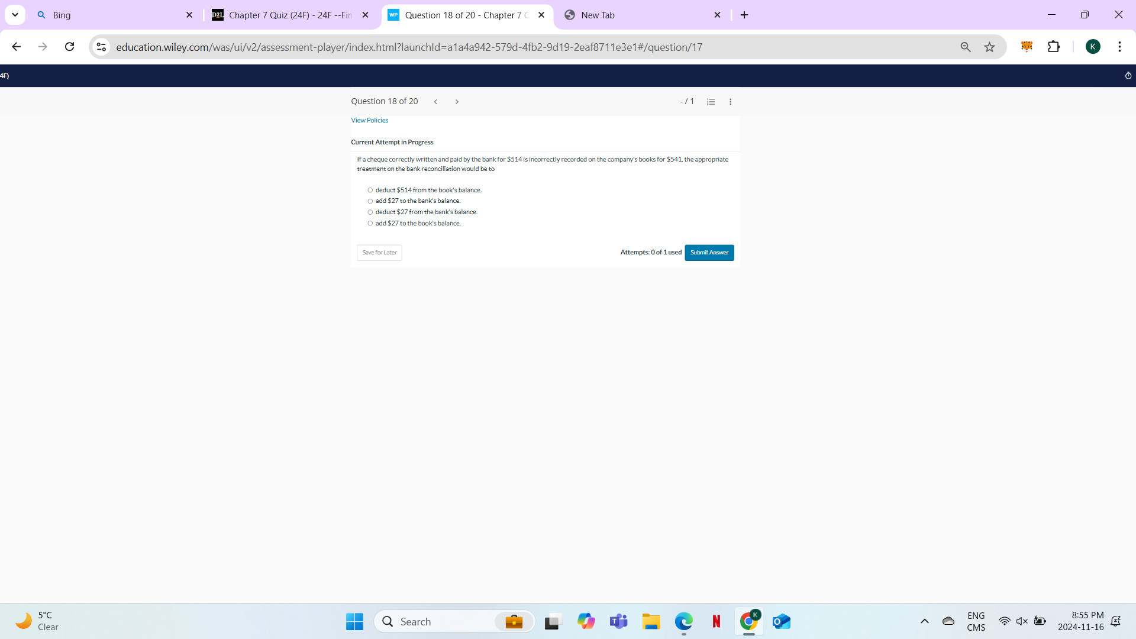Select the deduct $514 answer option
The height and width of the screenshot is (639, 1136).
(370, 190)
